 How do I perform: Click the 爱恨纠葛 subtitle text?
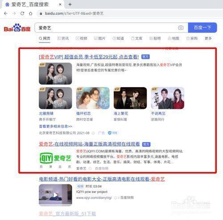pyautogui.click(x=120, y=120)
